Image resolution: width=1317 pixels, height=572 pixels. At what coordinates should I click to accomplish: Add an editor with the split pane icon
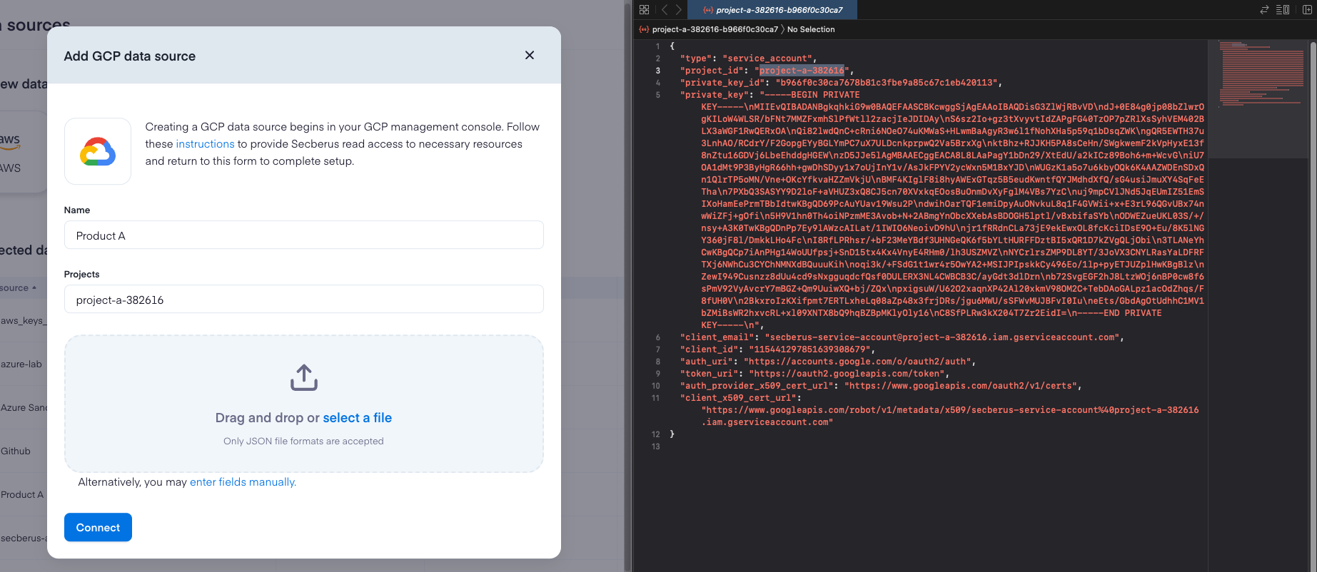(x=1307, y=10)
